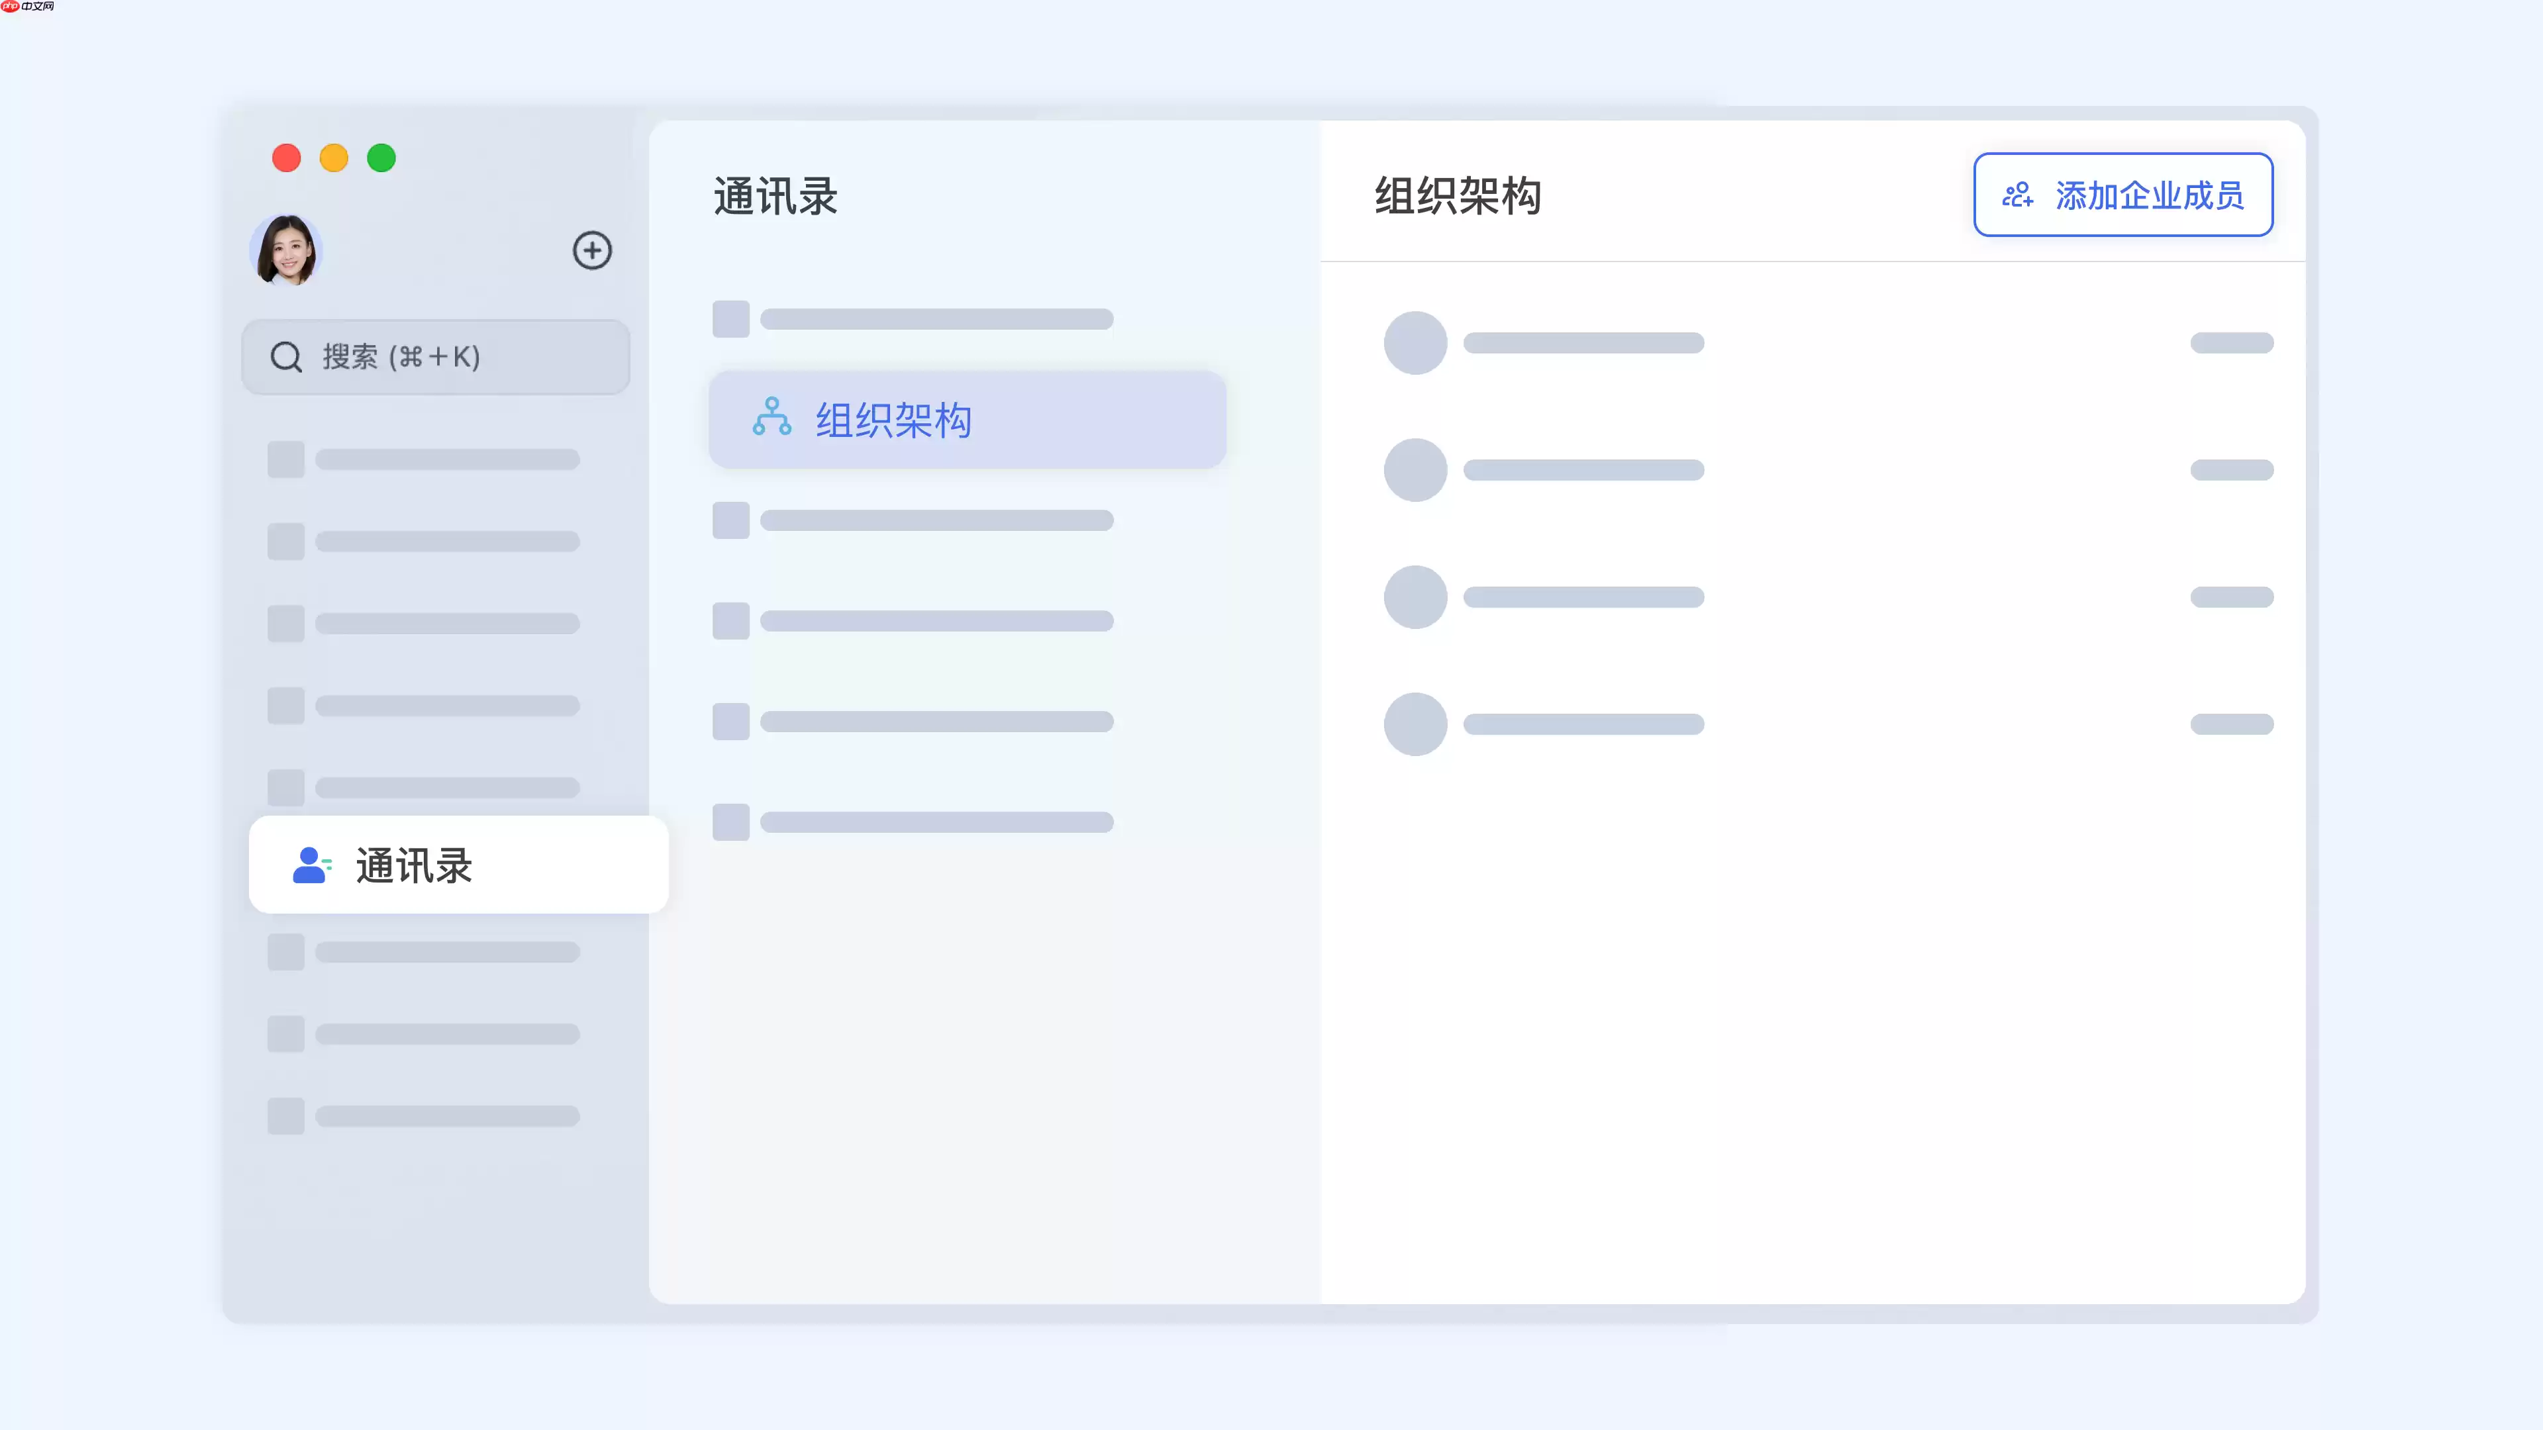
Task: Click the plus icon next to the profile avatar
Action: pyautogui.click(x=592, y=251)
